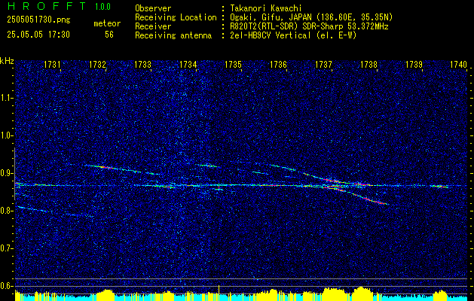Click the 1740 time axis marker

459,65
